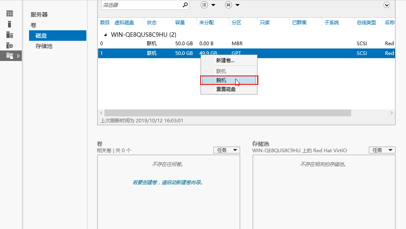
Task: Expand the sidebar flyout arrow
Action: tap(19, 56)
